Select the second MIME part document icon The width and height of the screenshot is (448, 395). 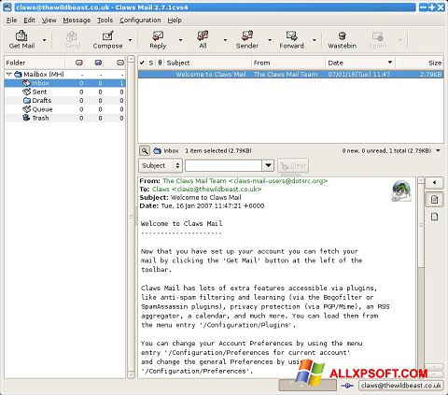[x=434, y=217]
